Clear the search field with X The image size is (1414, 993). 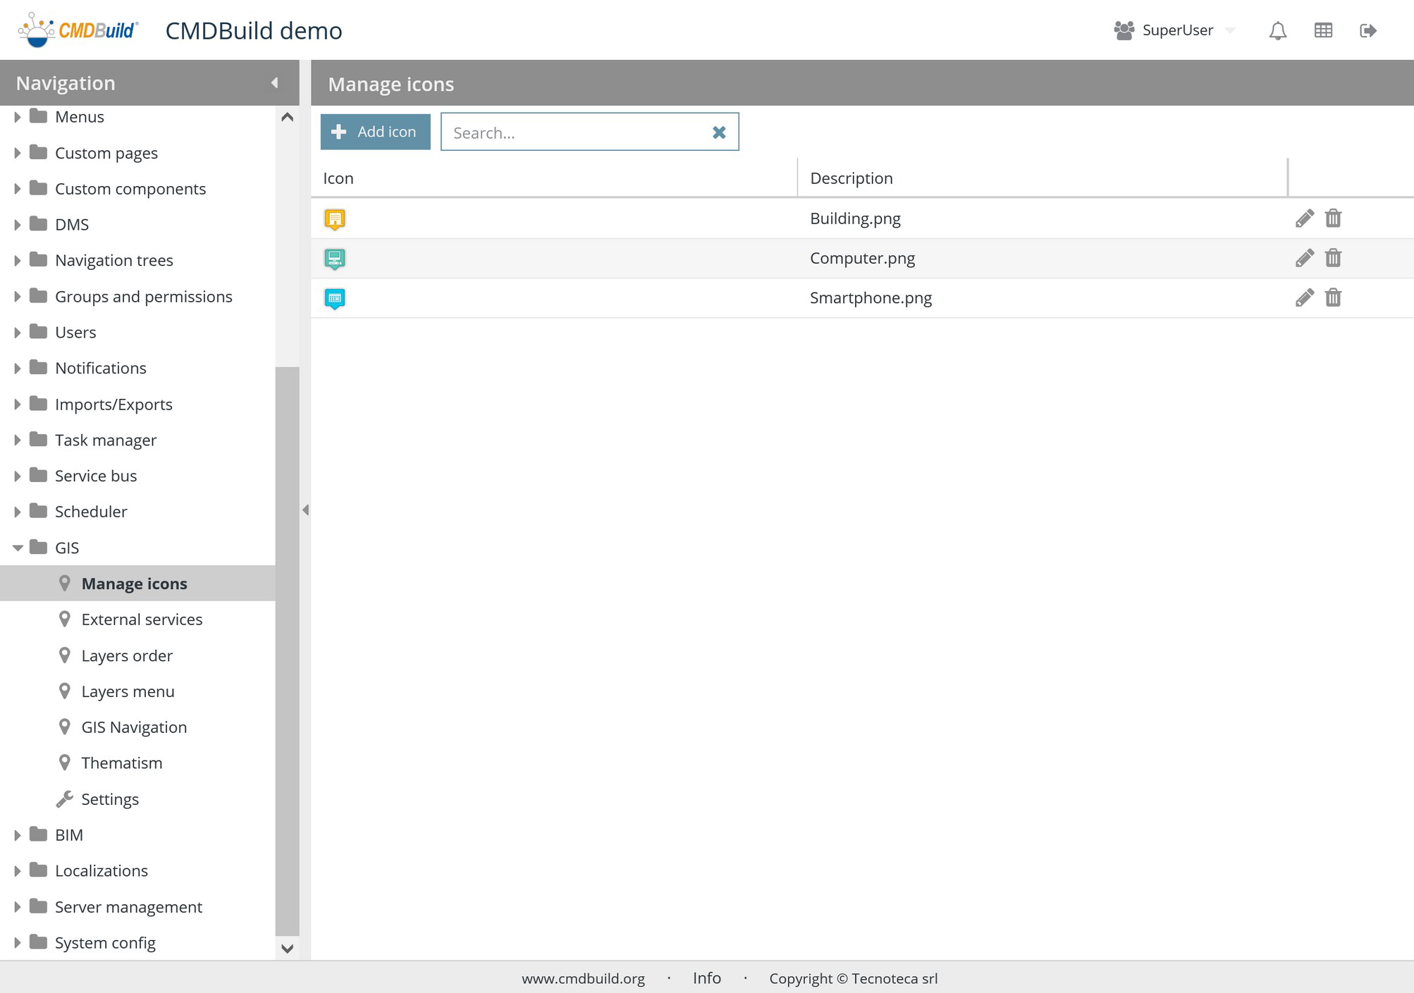point(719,132)
